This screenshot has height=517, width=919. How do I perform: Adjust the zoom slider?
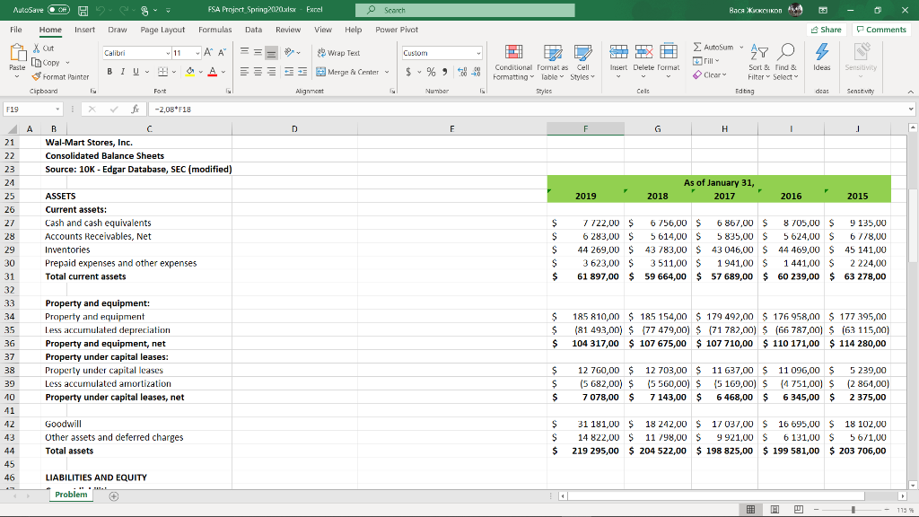pos(853,510)
